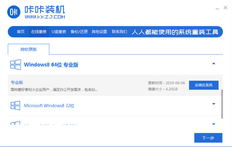
Task: Open the 联系我们 page
Action: pyautogui.click(x=119, y=32)
